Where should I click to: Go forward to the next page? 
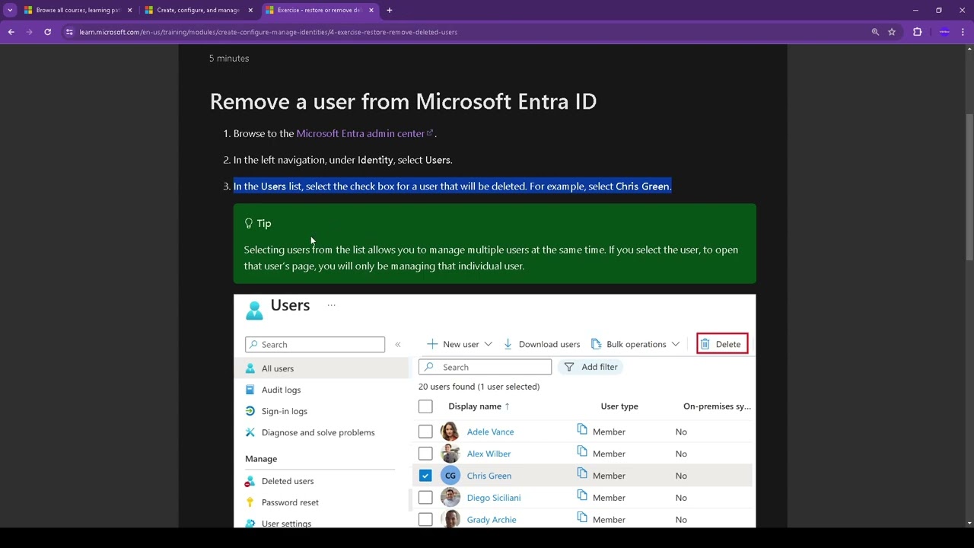[x=29, y=32]
